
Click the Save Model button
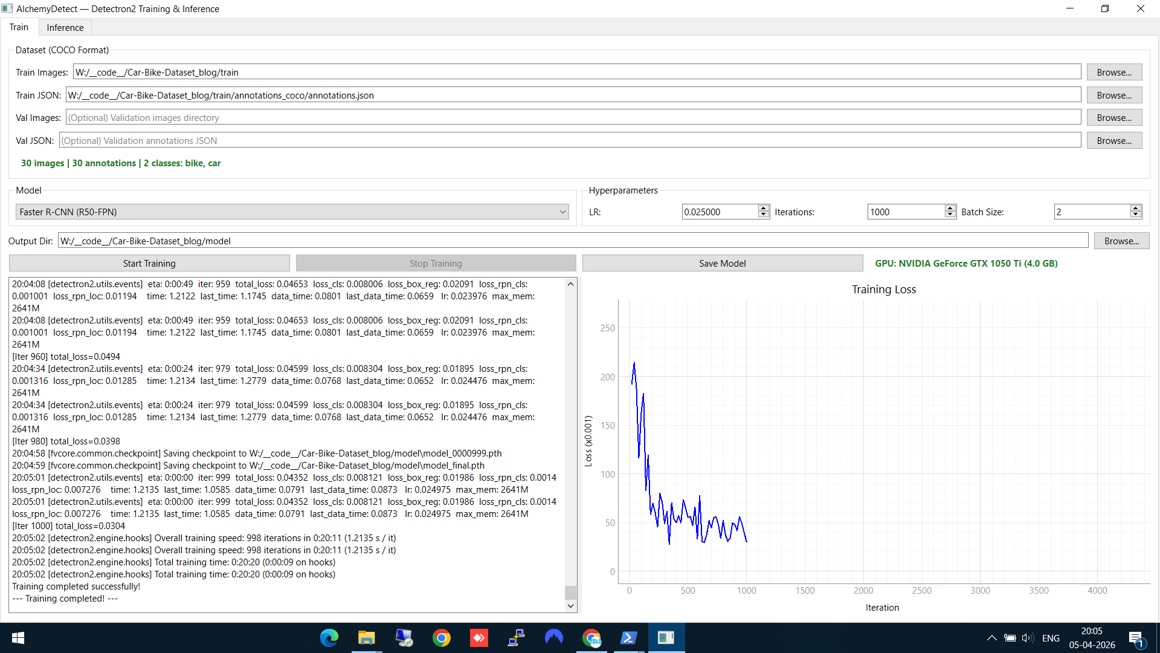click(x=722, y=263)
